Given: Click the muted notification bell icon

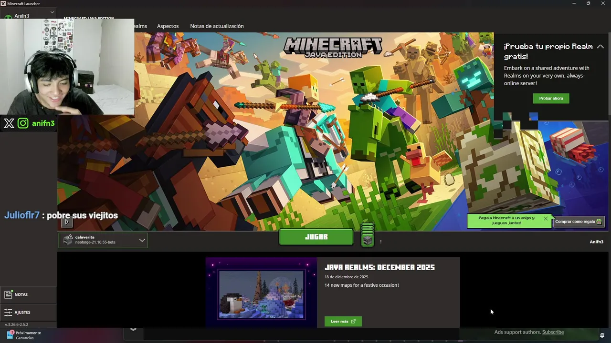Looking at the screenshot, I should 602,335.
